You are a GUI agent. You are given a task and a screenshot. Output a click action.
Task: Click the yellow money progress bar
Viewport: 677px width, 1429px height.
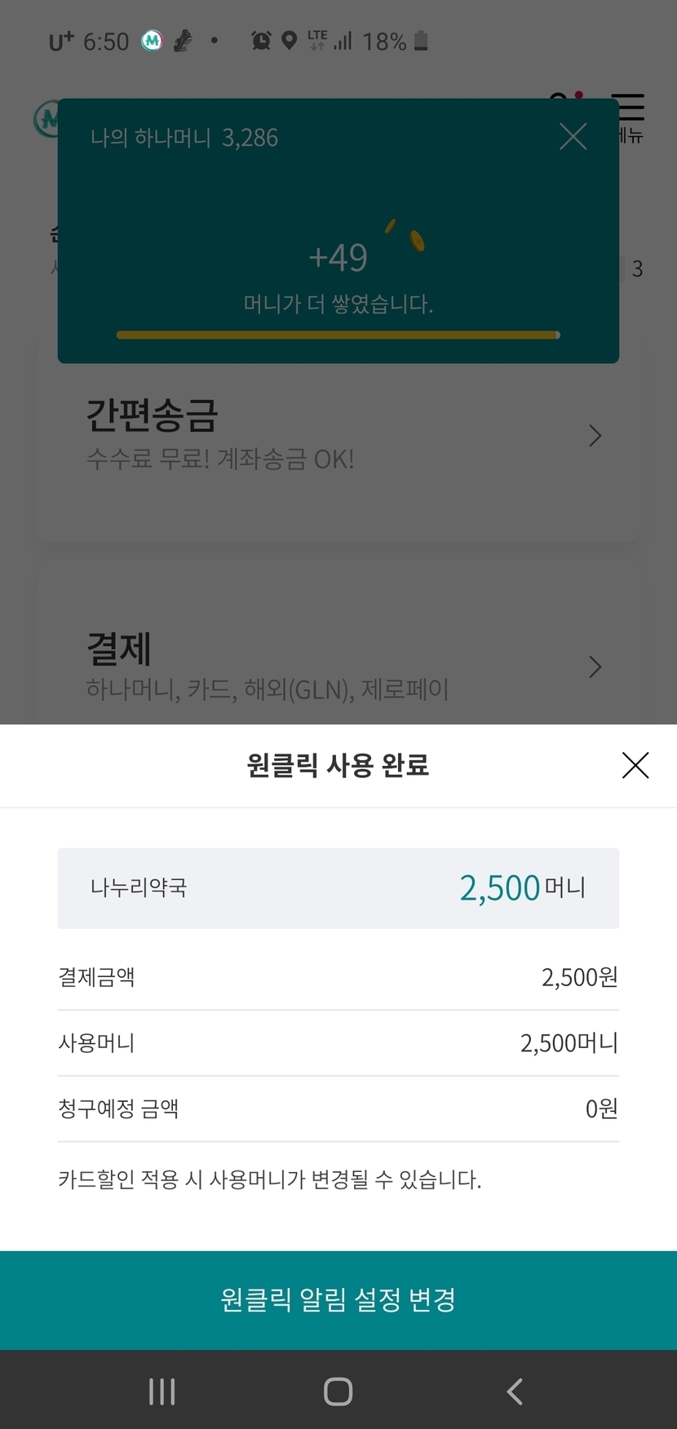[x=338, y=334]
